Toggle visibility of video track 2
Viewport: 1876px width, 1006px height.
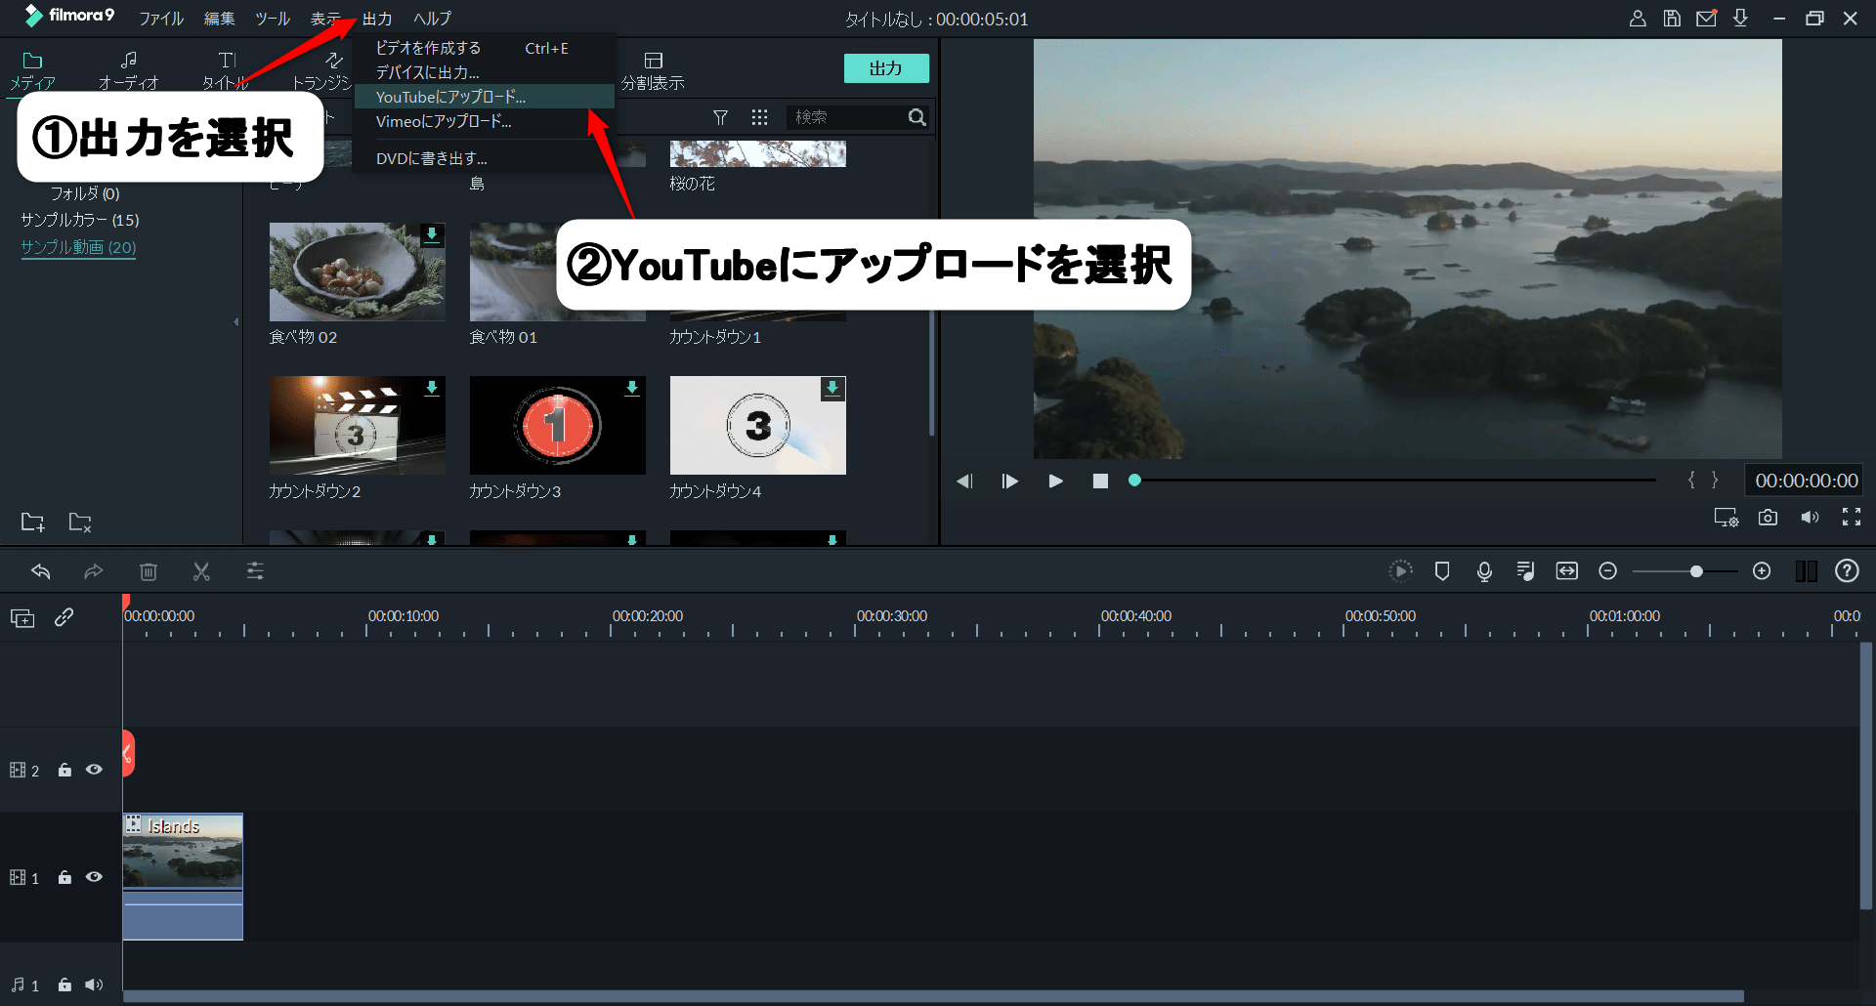pos(94,770)
